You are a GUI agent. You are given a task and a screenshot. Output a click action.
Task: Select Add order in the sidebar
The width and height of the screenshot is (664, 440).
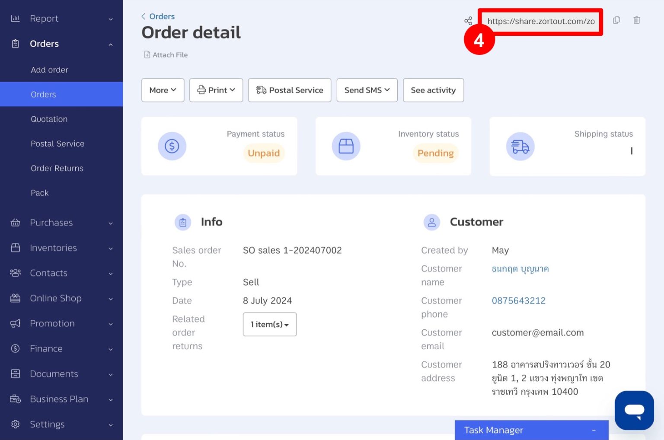49,70
